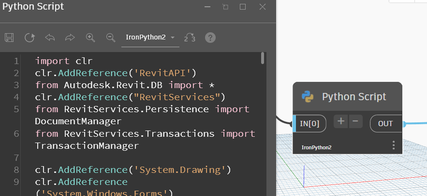
Task: Click the Python logo on the node
Action: (308, 96)
